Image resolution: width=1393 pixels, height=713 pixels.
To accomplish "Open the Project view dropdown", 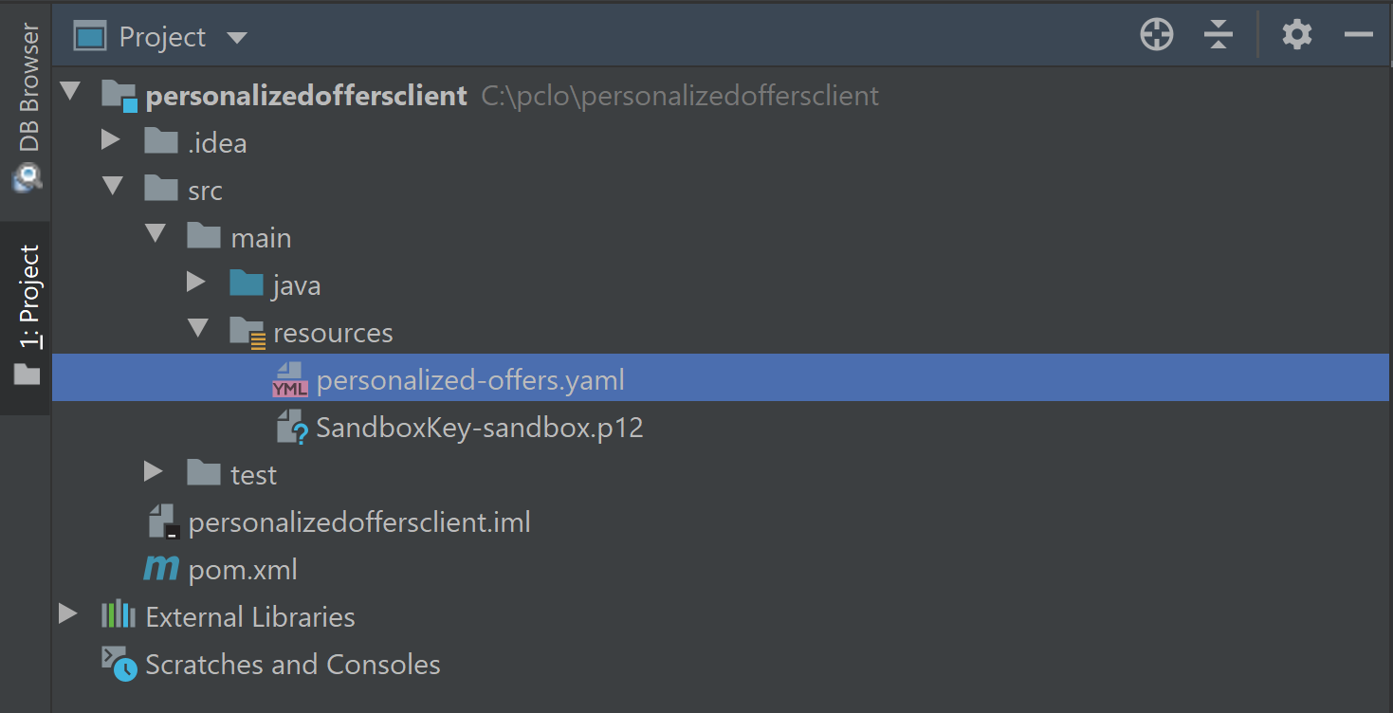I will [x=237, y=38].
